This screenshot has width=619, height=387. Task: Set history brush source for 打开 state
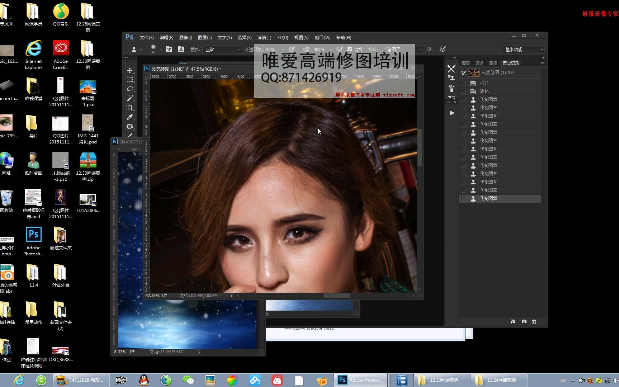[463, 83]
